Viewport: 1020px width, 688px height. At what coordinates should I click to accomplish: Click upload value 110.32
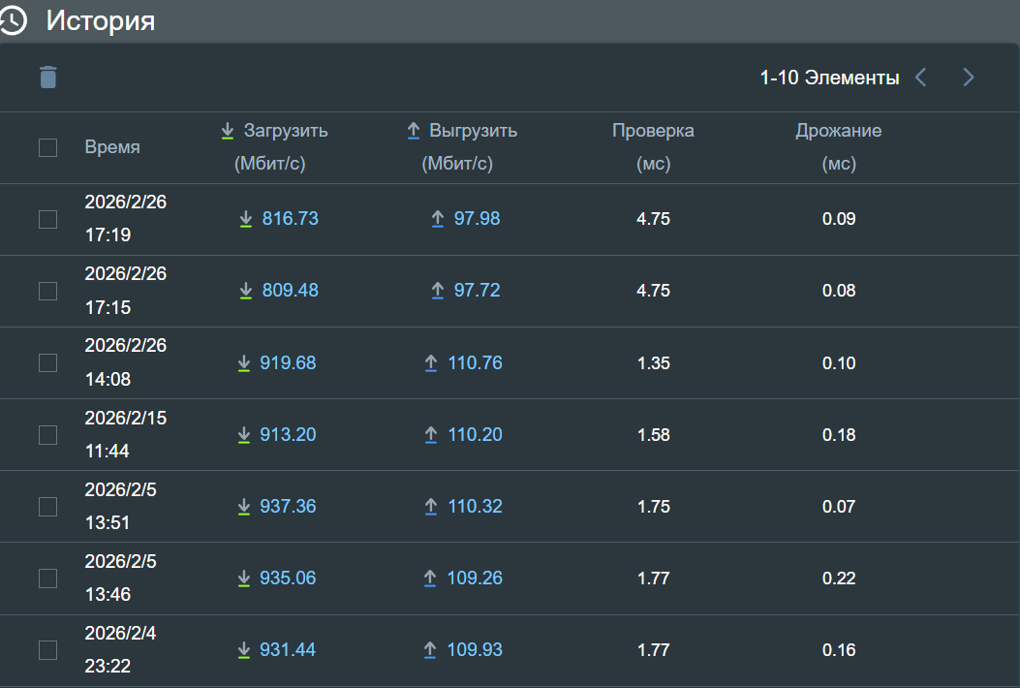coord(476,507)
